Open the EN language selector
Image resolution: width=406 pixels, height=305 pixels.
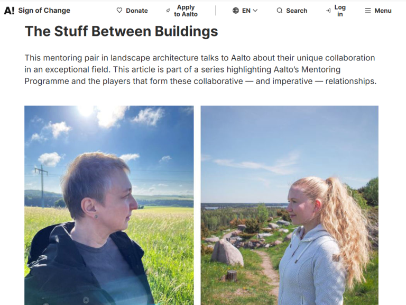(x=245, y=11)
